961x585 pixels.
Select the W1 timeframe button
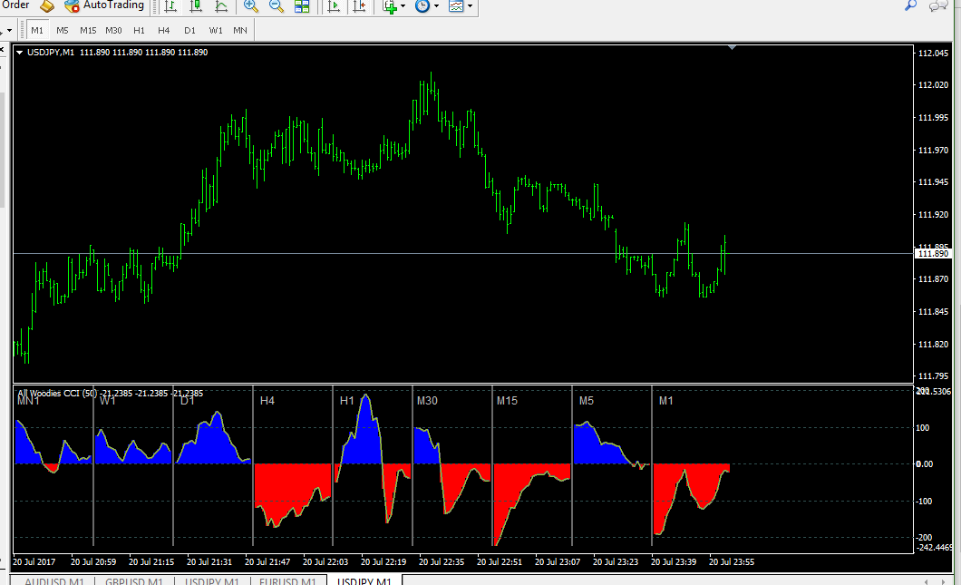click(x=216, y=30)
